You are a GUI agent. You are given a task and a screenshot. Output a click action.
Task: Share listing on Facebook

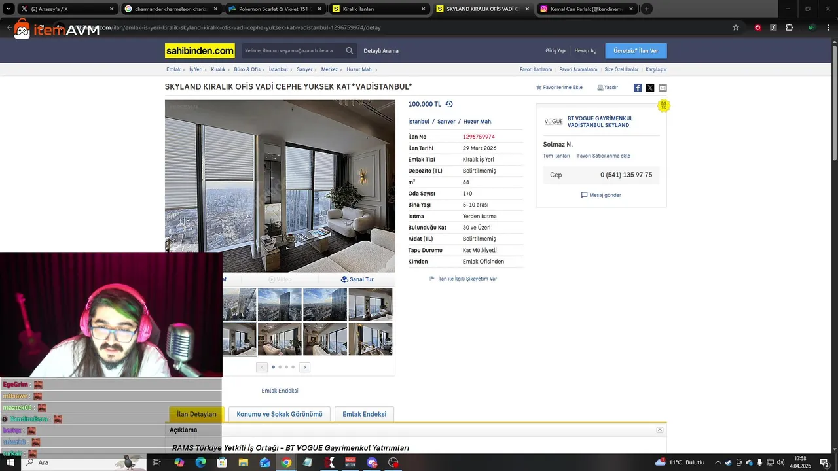[x=638, y=88]
